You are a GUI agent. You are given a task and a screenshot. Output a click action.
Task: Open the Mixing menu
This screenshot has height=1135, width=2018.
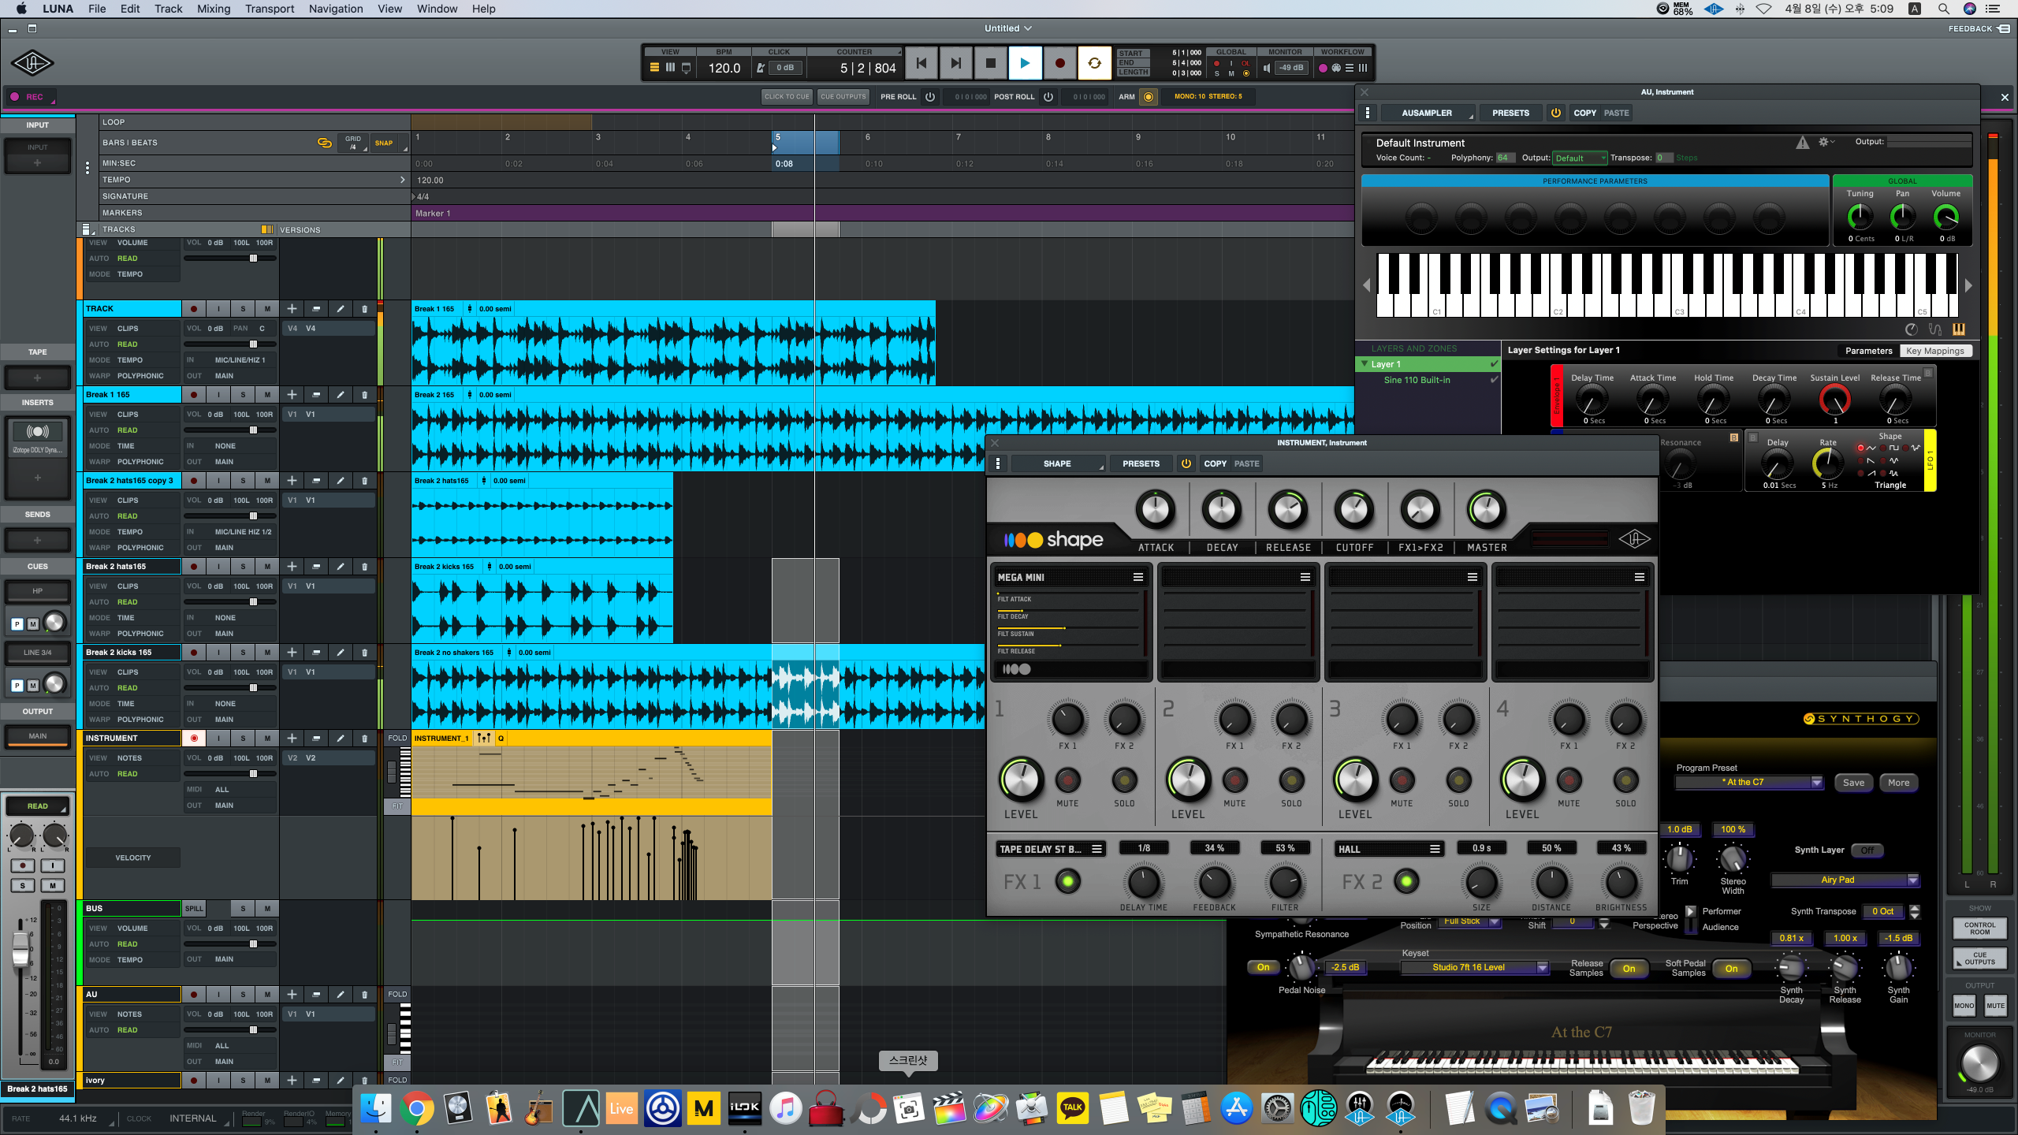[214, 9]
